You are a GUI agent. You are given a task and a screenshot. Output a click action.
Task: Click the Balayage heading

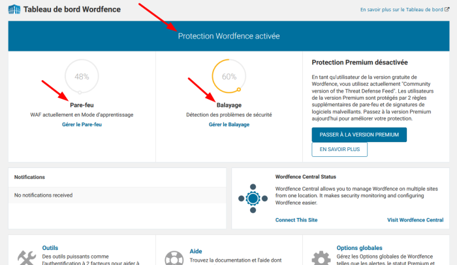[229, 105]
